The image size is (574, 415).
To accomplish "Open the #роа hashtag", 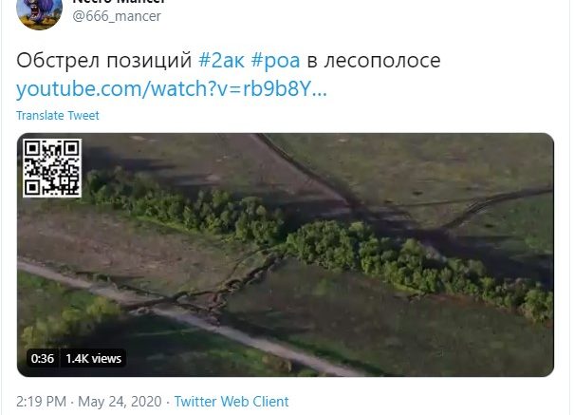I will [x=276, y=61].
